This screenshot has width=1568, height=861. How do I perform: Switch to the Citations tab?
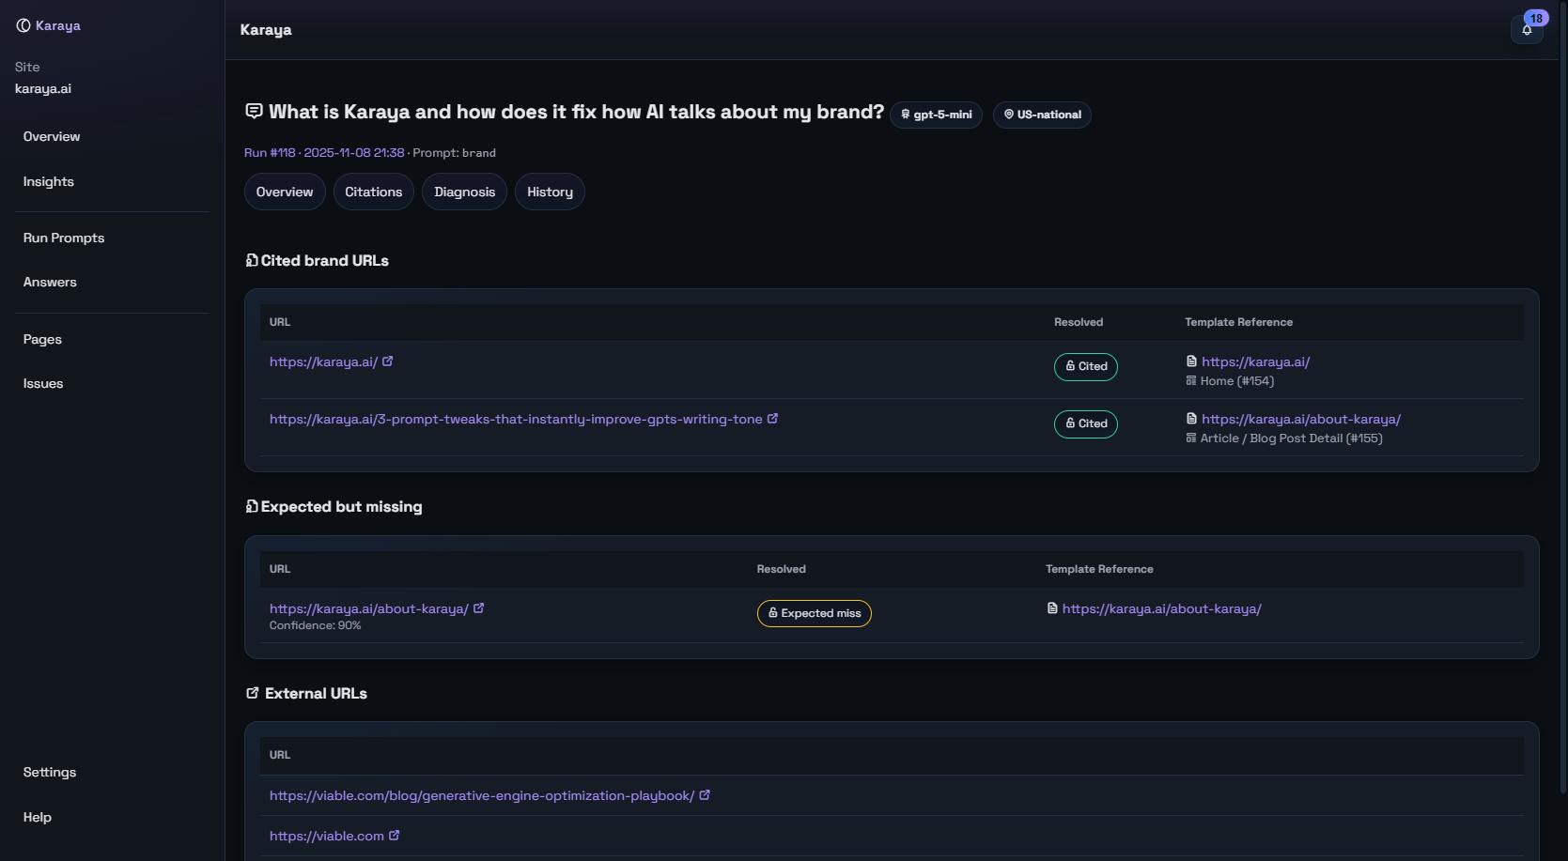tap(373, 192)
